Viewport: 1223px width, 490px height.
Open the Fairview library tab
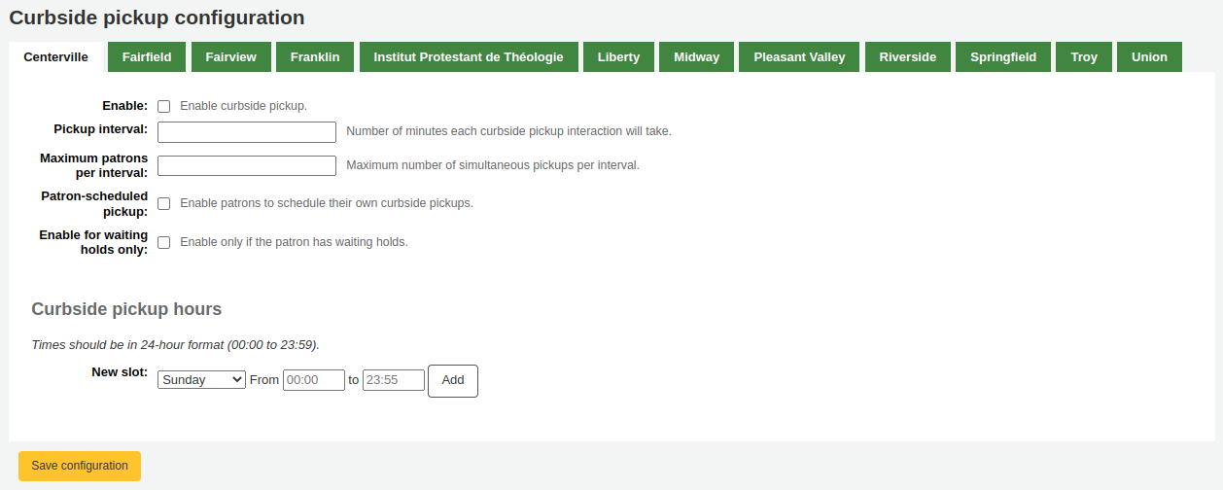230,57
